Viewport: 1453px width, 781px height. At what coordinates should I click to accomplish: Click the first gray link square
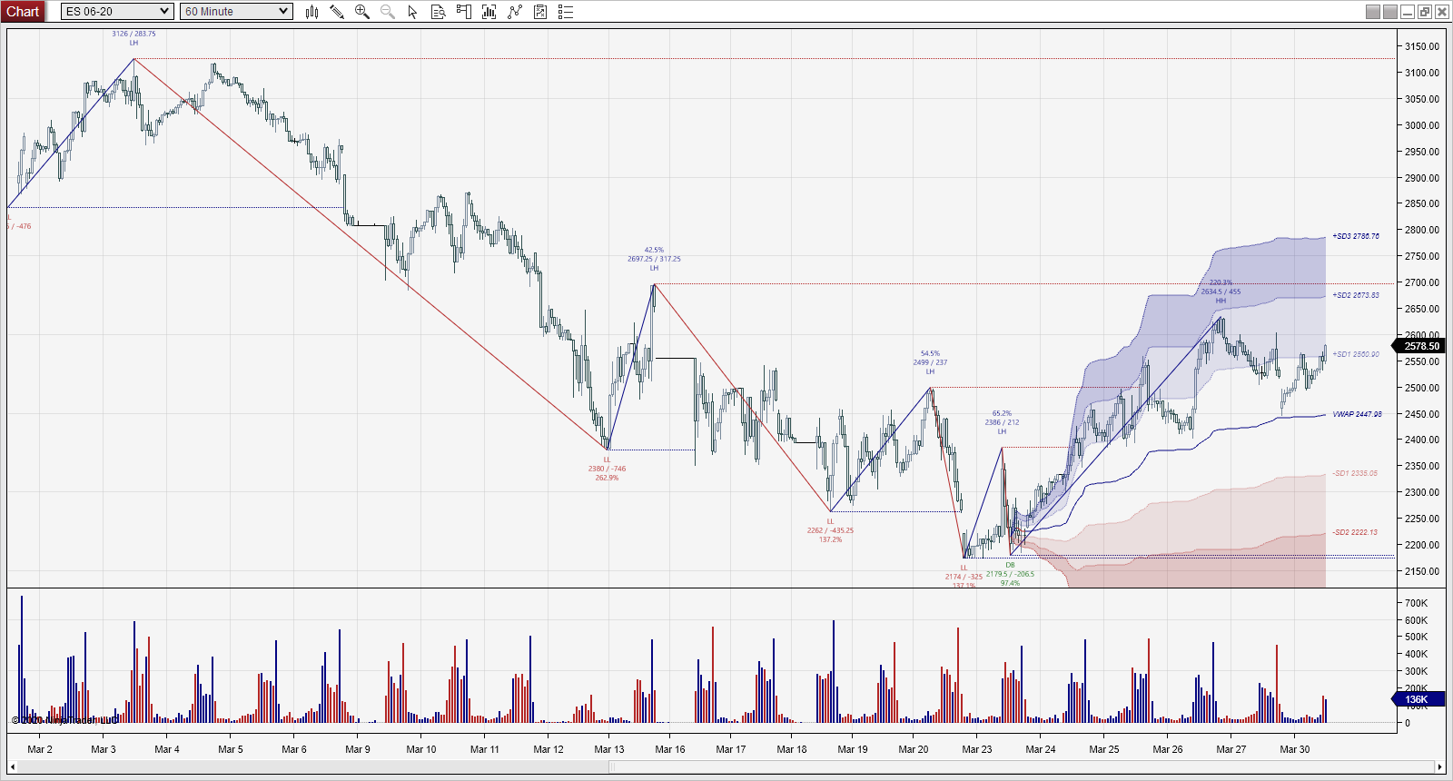point(1373,12)
